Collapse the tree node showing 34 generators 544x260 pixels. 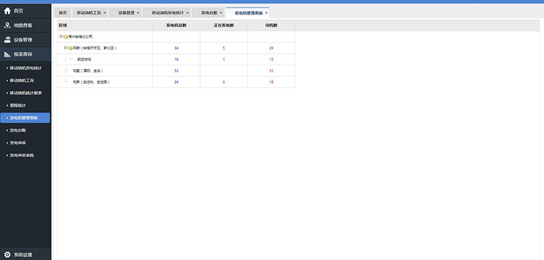(x=65, y=48)
